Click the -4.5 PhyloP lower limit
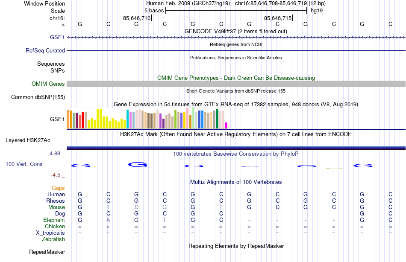The height and width of the screenshot is (262, 406). coord(56,175)
